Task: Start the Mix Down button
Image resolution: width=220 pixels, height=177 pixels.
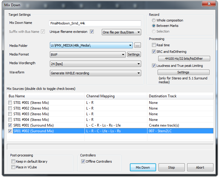Action: pos(143,167)
